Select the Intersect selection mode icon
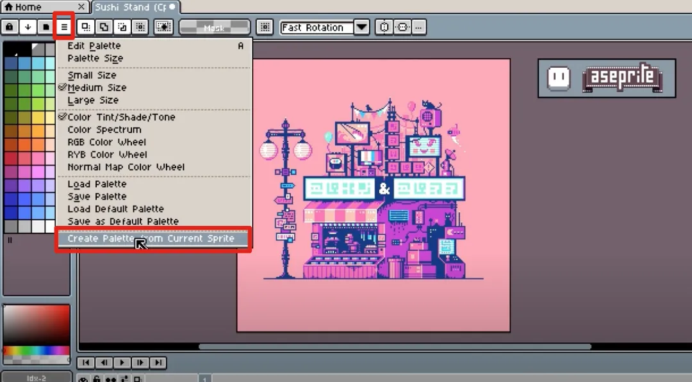Screen dimensions: 692x382 (x=140, y=28)
